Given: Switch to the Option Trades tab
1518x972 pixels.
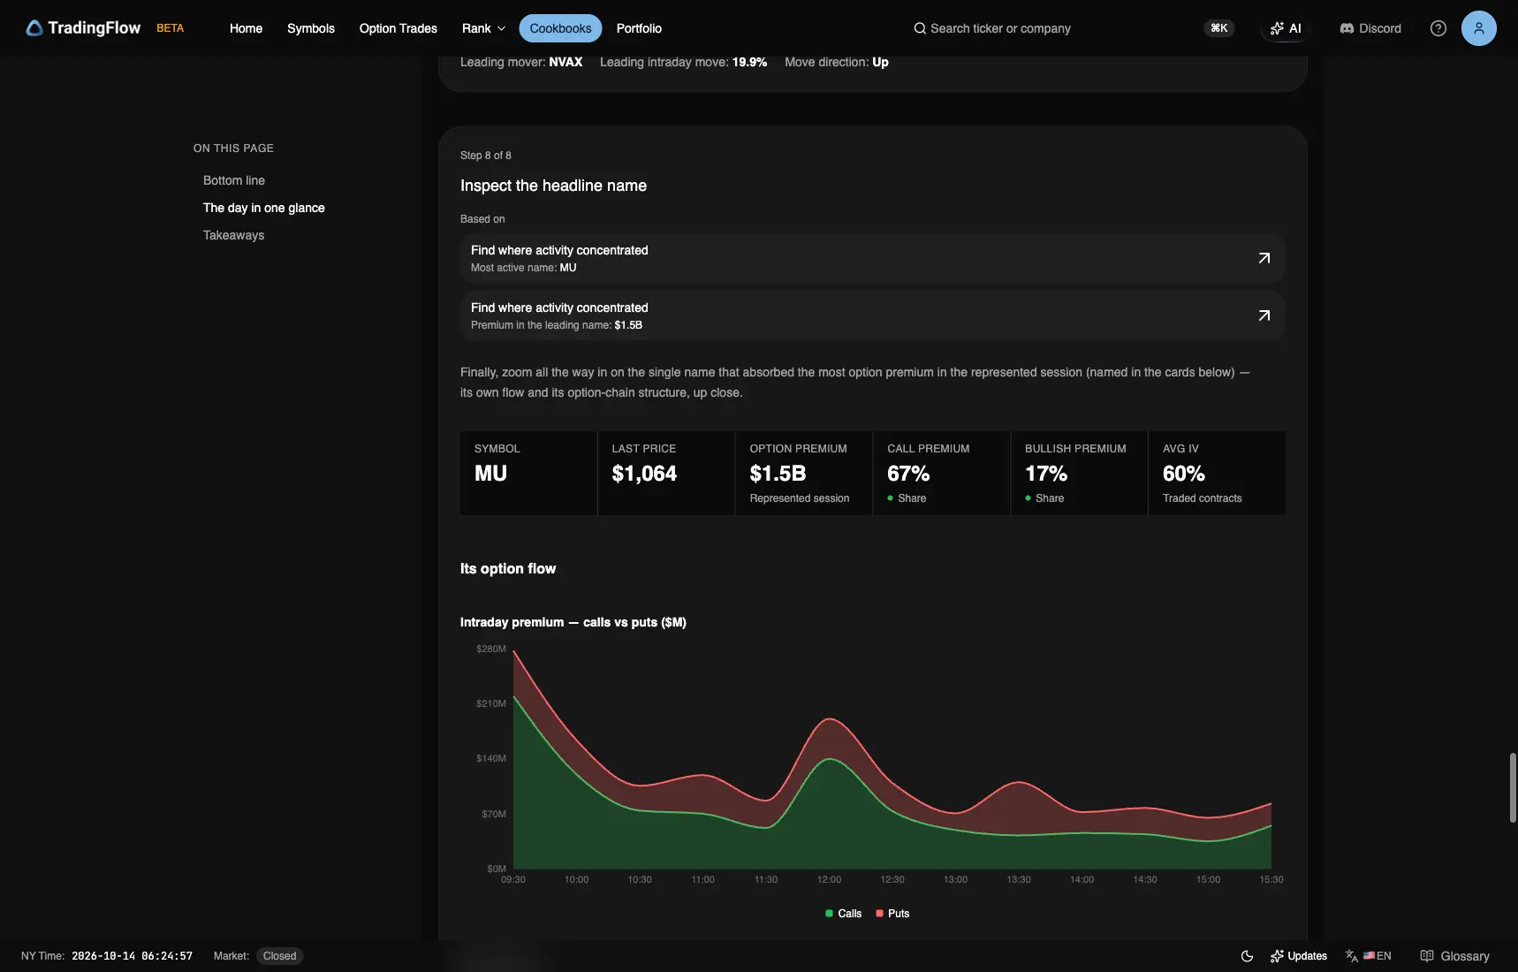Looking at the screenshot, I should (x=398, y=28).
